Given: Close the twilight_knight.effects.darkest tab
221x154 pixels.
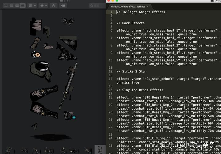Looking at the screenshot, I should pyautogui.click(x=148, y=6).
